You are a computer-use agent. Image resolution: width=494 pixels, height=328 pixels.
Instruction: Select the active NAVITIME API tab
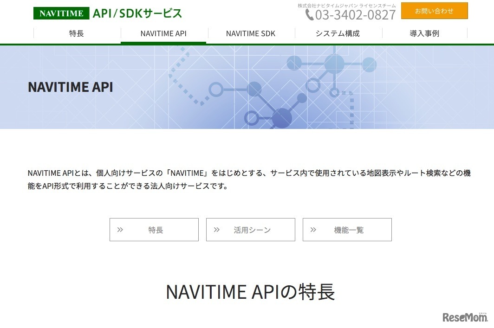coord(163,33)
